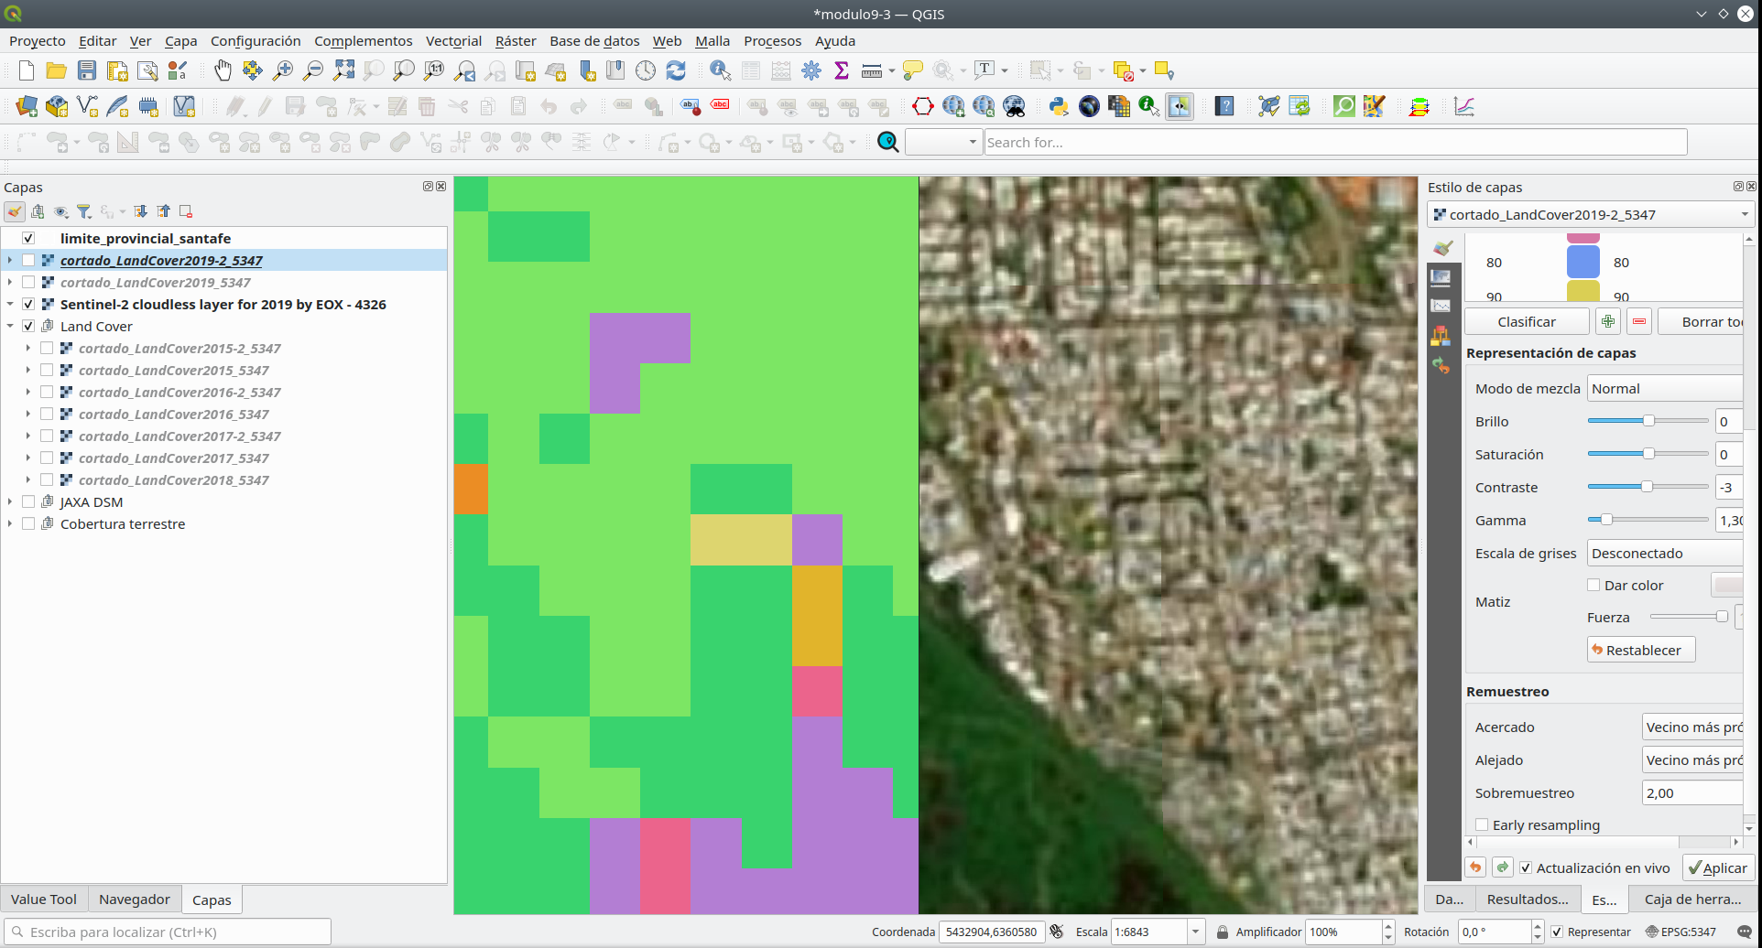The height and width of the screenshot is (948, 1762).
Task: Enable the cortado_LandCover2019-2_5347 layer checkbox
Action: pyautogui.click(x=28, y=260)
